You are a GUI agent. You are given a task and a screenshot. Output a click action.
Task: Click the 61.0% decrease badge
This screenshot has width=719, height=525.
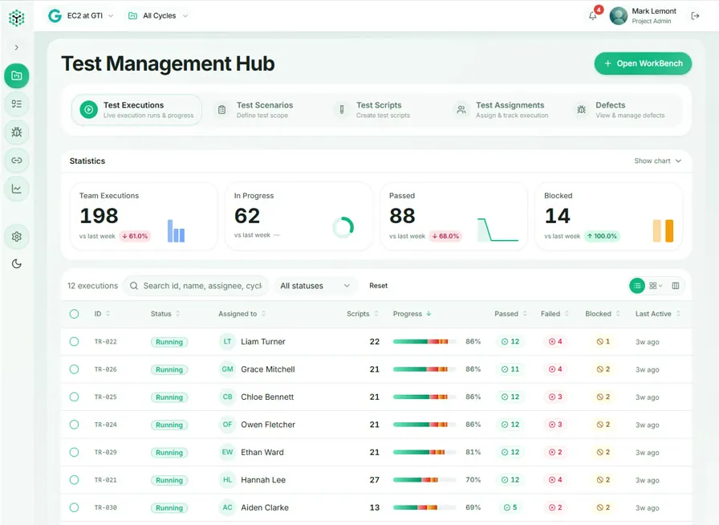[x=135, y=236]
